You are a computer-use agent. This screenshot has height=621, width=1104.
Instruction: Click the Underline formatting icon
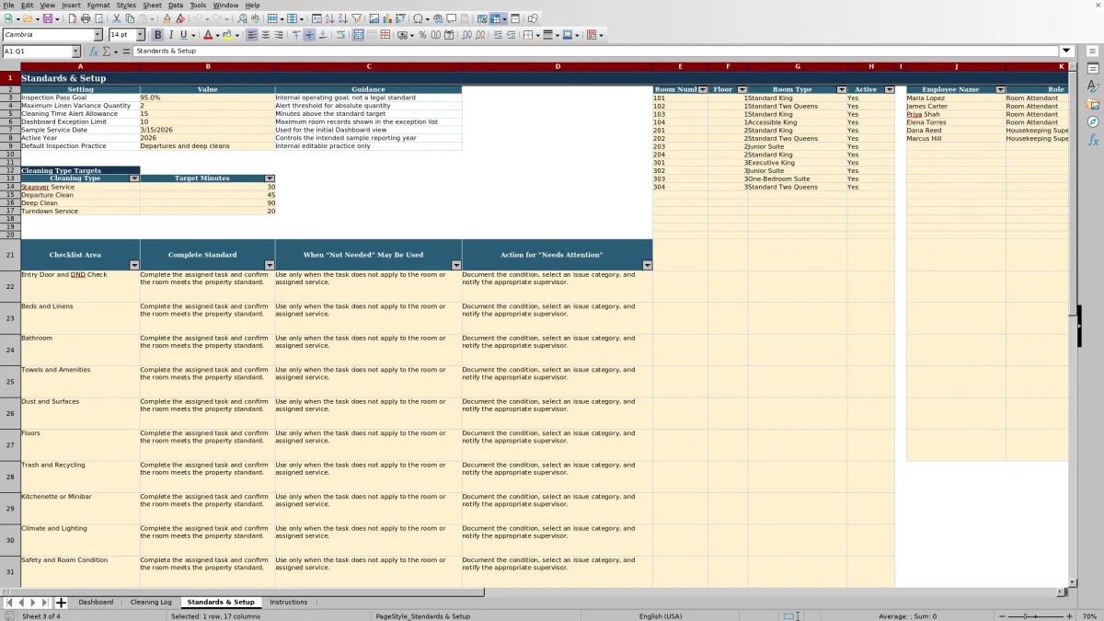[183, 35]
